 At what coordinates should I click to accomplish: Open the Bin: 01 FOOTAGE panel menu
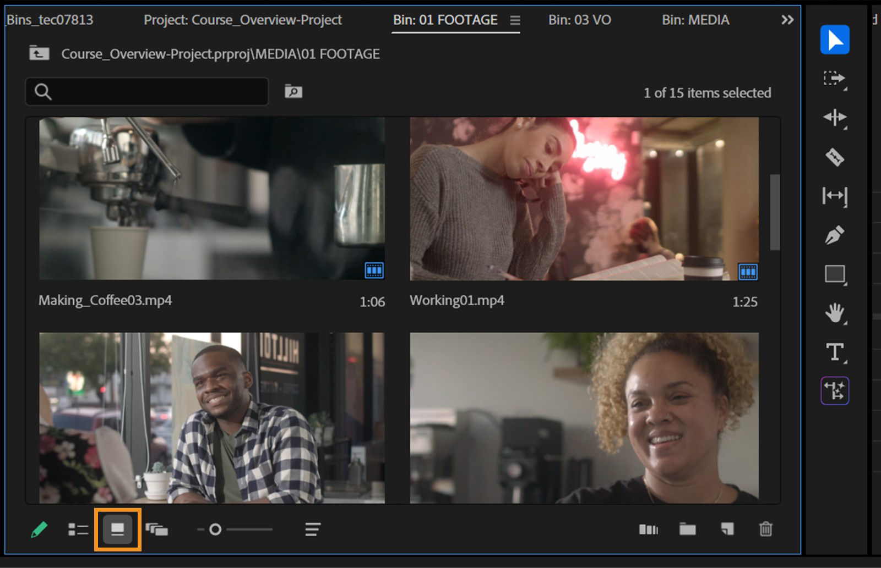click(515, 20)
